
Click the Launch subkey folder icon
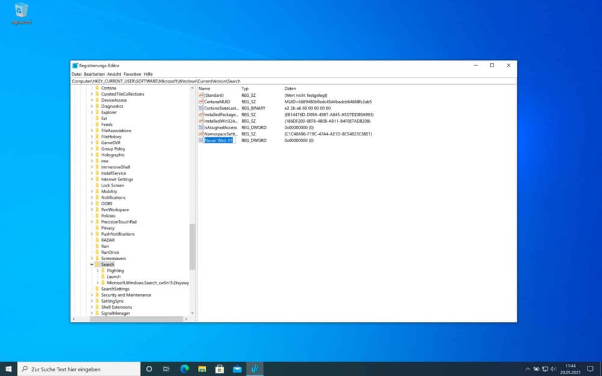tap(104, 277)
